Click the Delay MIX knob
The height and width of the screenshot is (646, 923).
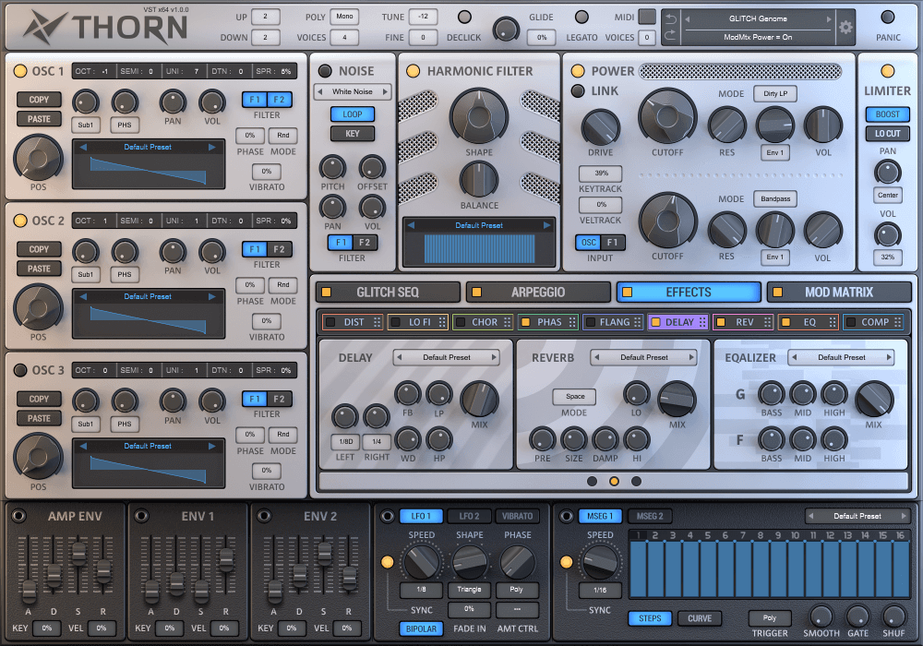(x=479, y=400)
